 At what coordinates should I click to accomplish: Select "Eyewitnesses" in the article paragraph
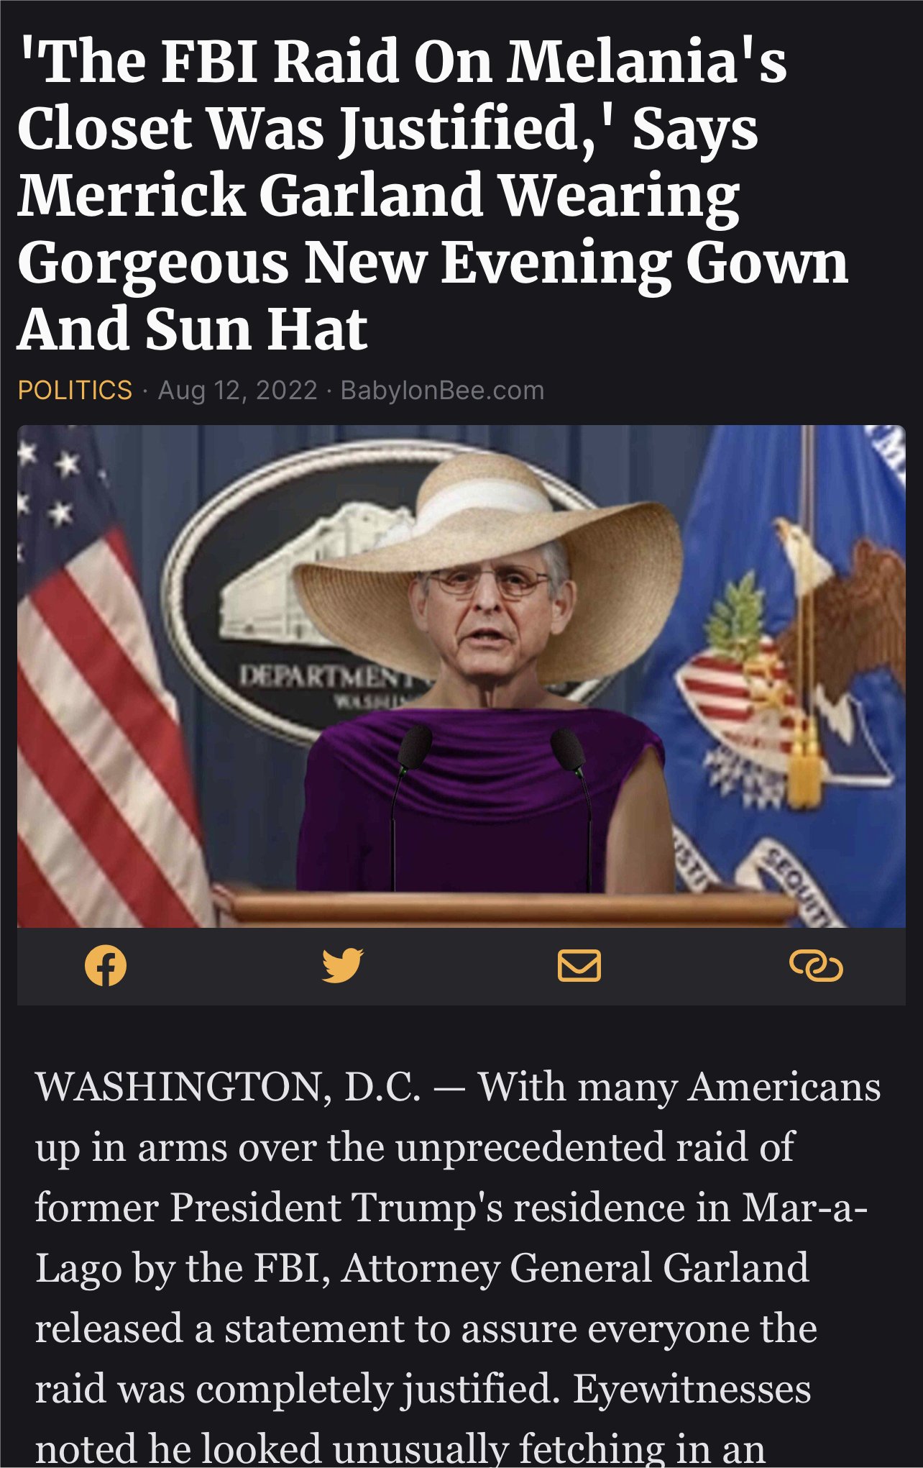pos(692,1389)
